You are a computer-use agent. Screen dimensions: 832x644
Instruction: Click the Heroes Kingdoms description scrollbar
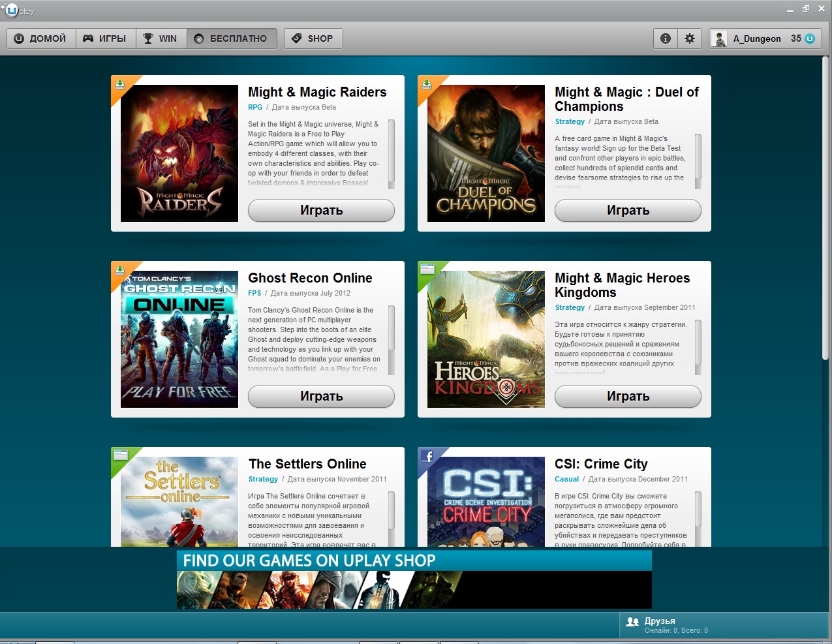point(698,347)
